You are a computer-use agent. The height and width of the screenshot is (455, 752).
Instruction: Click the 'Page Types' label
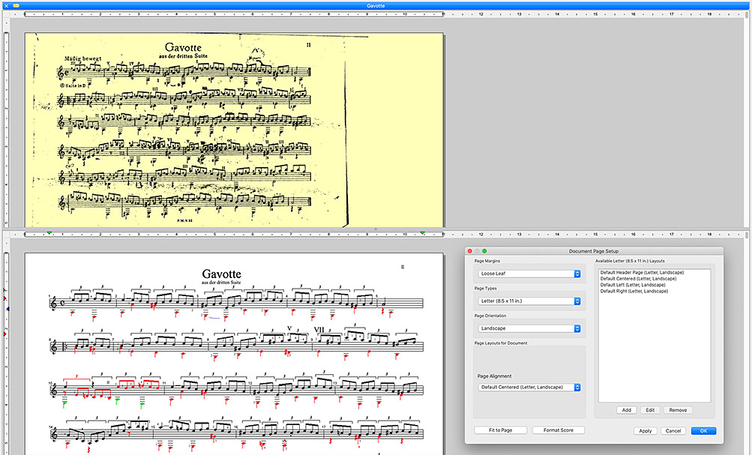485,288
